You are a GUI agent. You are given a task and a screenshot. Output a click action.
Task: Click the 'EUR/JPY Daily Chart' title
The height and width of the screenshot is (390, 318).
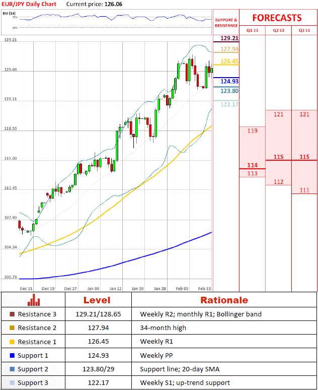pos(29,4)
